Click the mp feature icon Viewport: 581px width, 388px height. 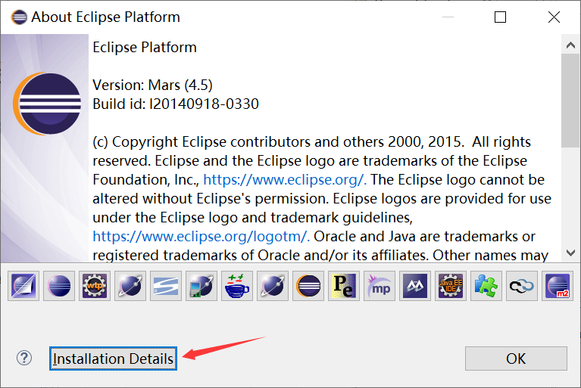click(379, 286)
